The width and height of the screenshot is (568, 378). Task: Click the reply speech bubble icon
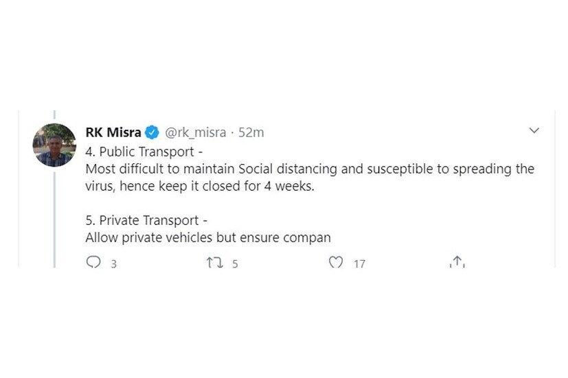93,263
